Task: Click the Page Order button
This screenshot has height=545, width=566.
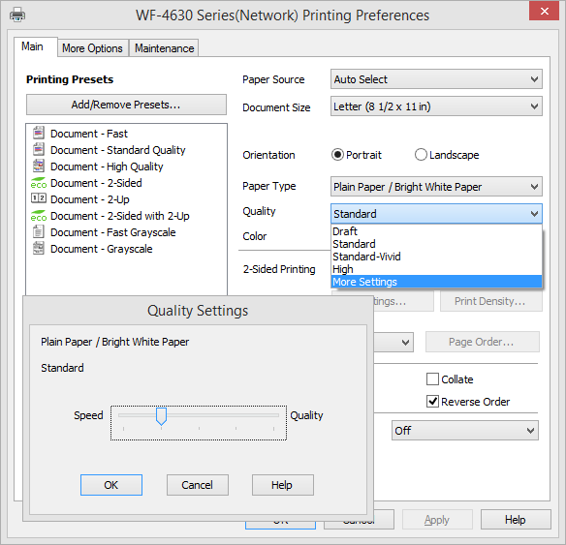Action: tap(483, 342)
